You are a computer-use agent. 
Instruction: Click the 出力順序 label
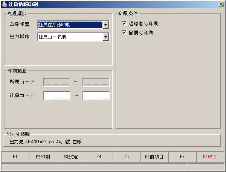(x=19, y=36)
